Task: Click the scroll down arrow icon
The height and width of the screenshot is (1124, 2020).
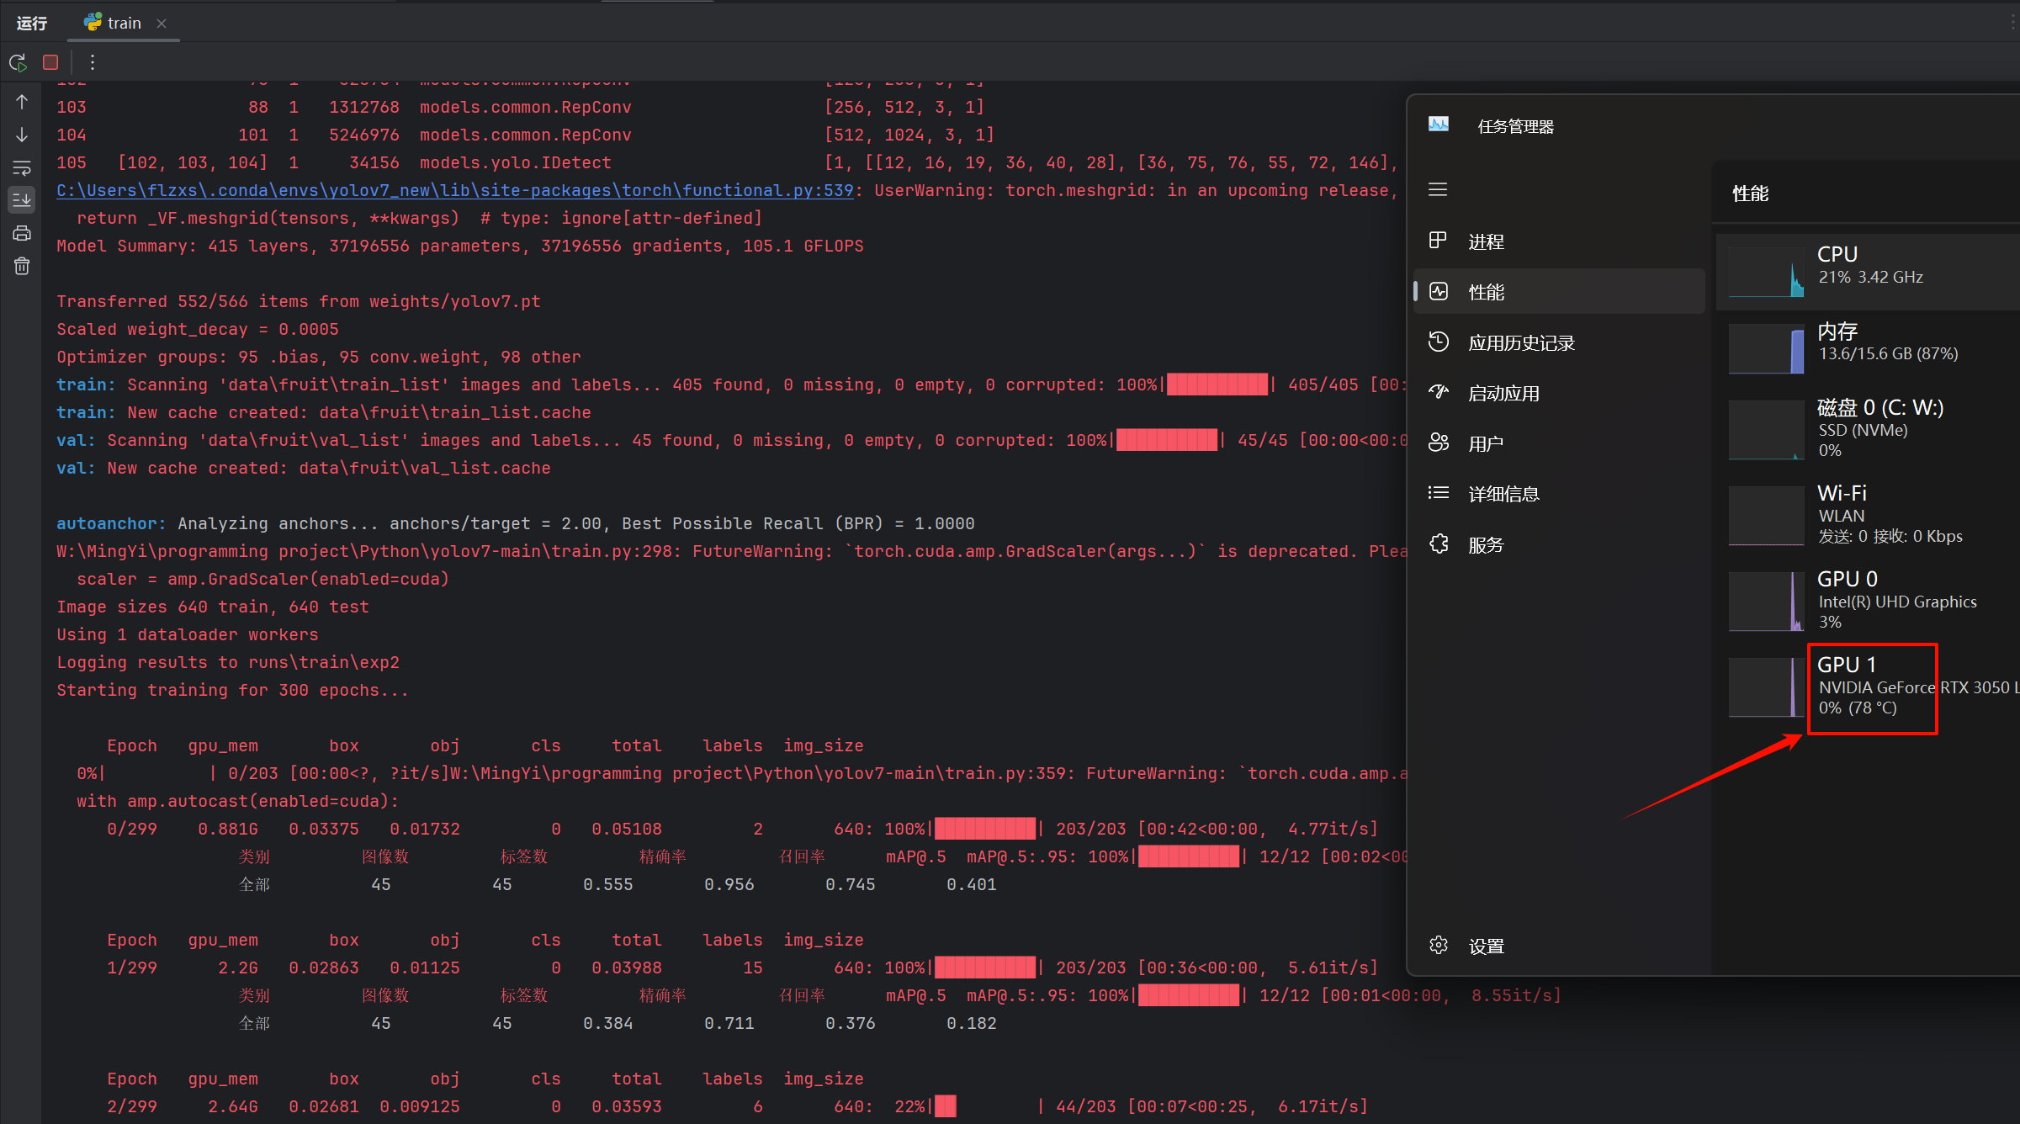Action: [22, 135]
